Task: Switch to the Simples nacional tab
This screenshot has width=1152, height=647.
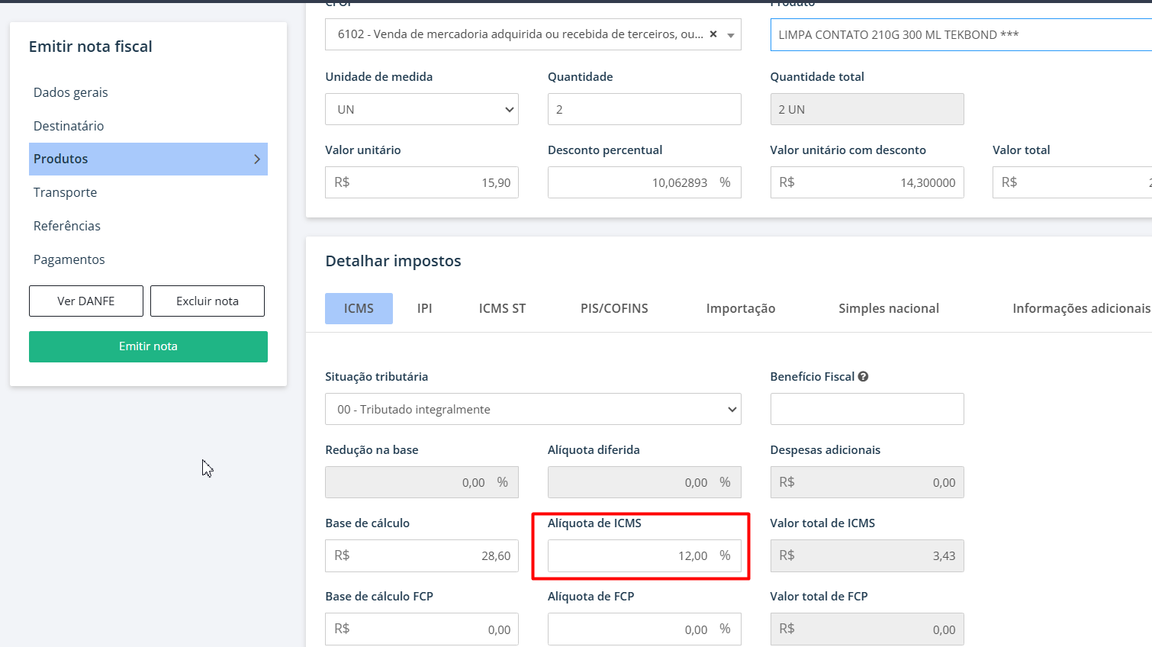Action: tap(888, 308)
